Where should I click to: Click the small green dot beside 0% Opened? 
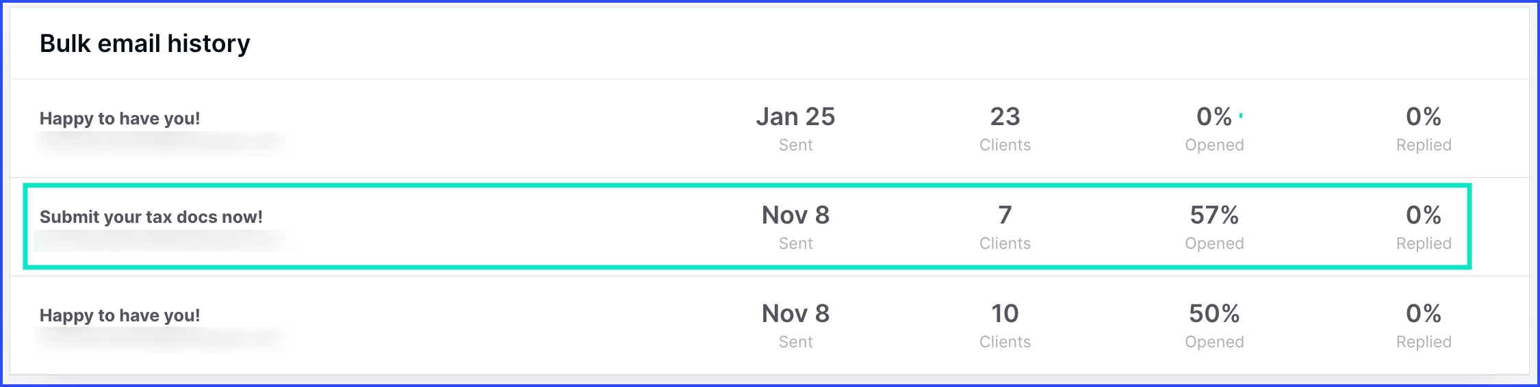(x=1241, y=116)
